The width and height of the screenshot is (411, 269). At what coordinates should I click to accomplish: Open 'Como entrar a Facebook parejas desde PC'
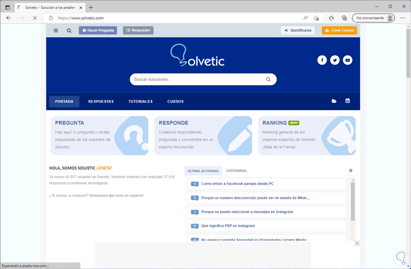(238, 184)
